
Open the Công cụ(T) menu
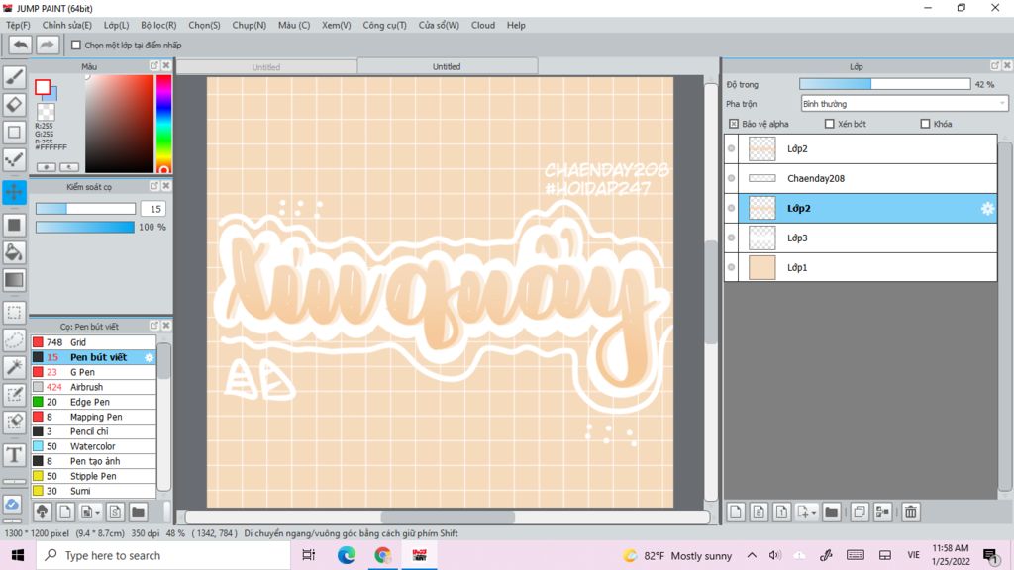[x=384, y=25]
